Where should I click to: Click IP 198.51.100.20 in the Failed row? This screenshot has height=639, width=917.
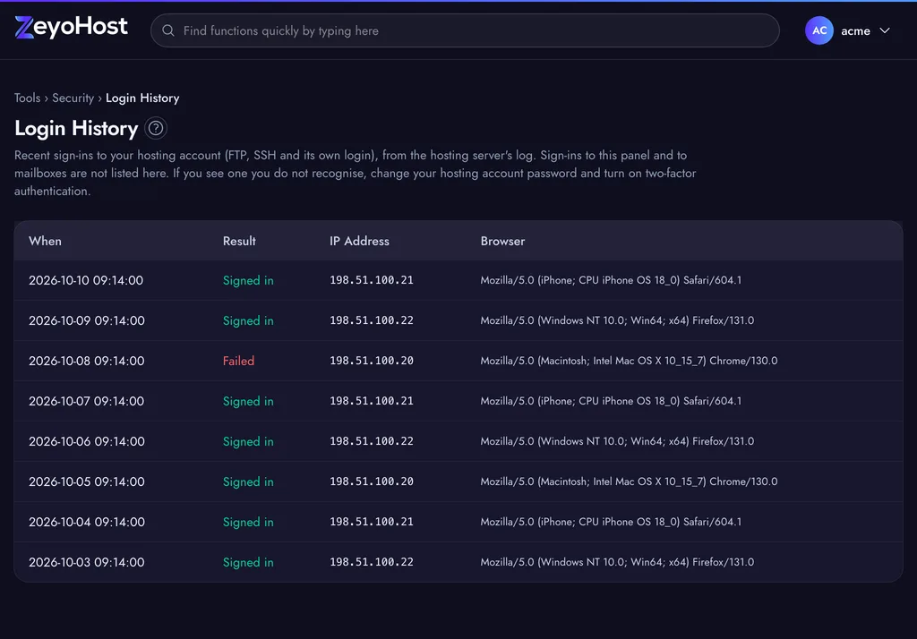coord(372,361)
